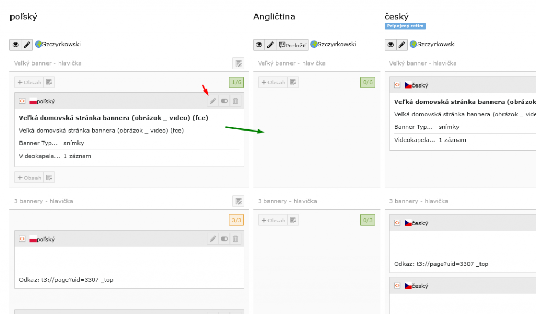Click paste icon beside Obsah below poľský banner
536x314 pixels.
(49, 178)
